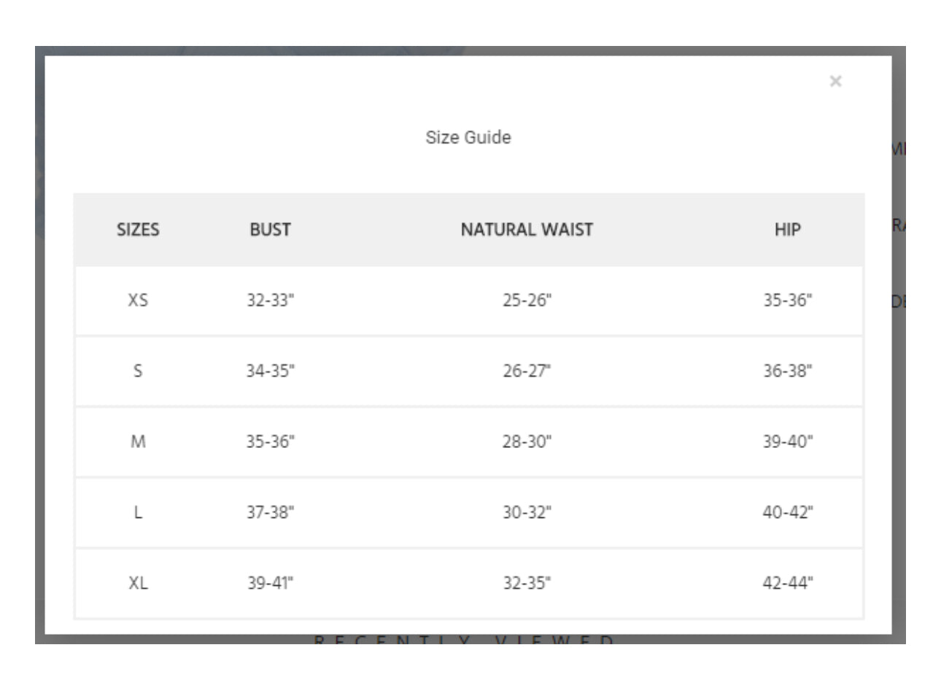Click the HIP column header
This screenshot has width=941, height=688.
coord(787,229)
